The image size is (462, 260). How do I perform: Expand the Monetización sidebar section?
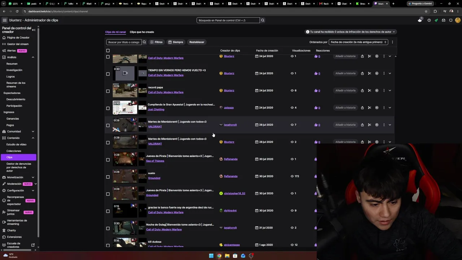[33, 177]
